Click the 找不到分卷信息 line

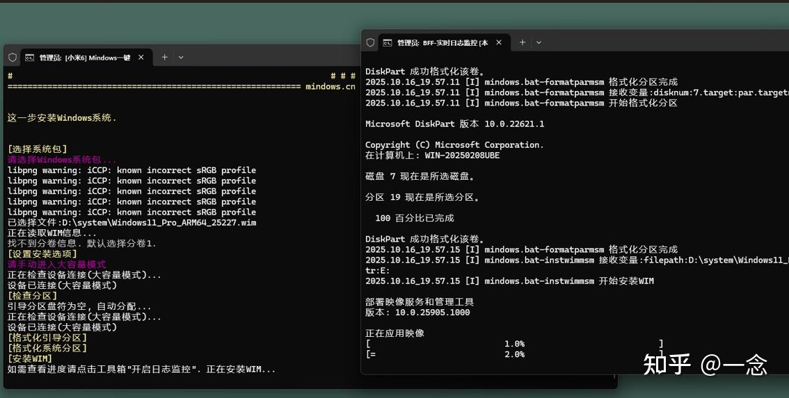pos(81,243)
